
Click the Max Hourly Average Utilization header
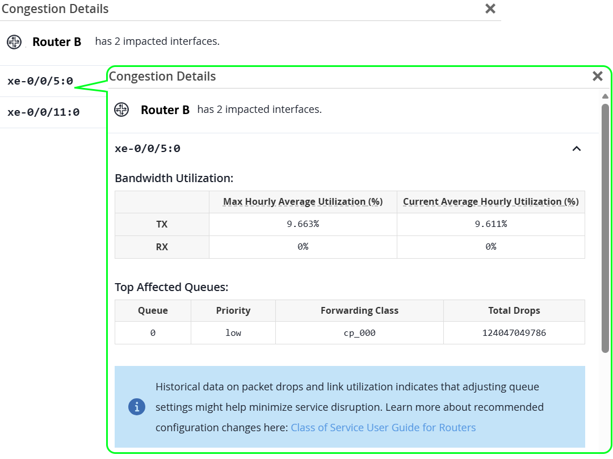[x=303, y=201]
